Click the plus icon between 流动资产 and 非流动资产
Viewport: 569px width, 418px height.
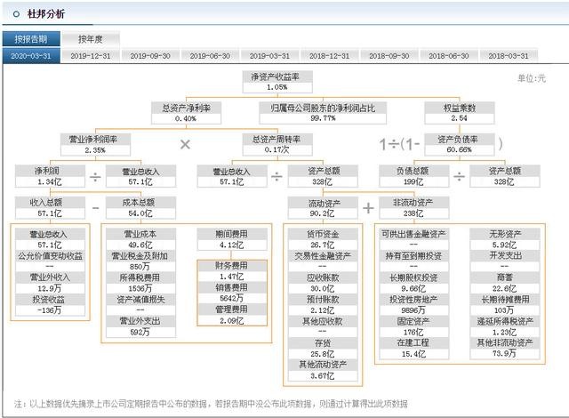[x=368, y=208]
